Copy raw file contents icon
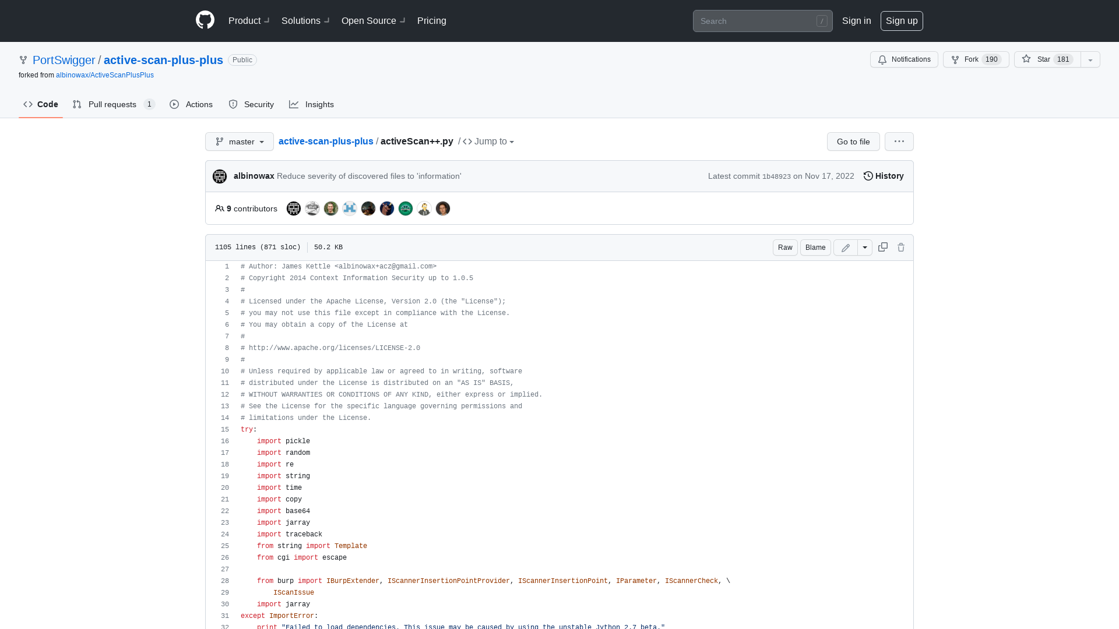 [883, 248]
